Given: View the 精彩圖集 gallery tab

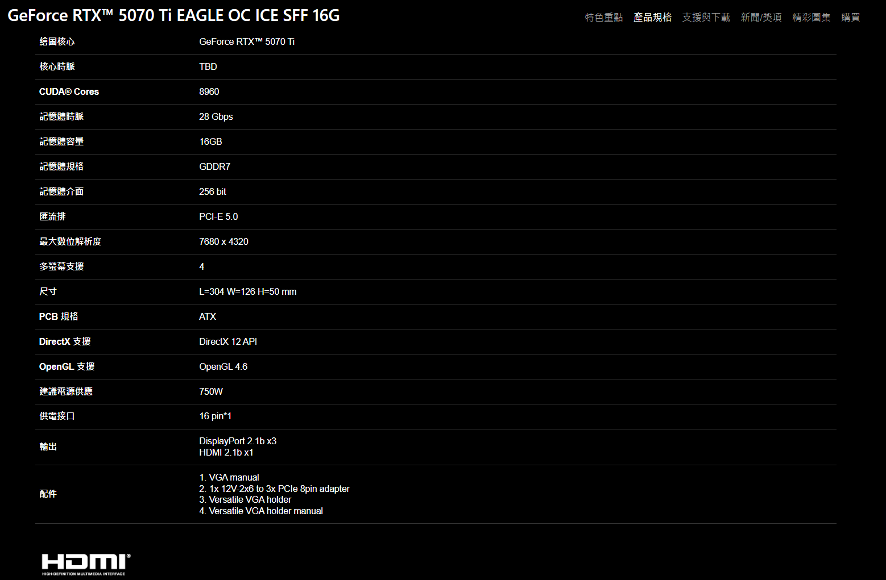Looking at the screenshot, I should pyautogui.click(x=812, y=18).
